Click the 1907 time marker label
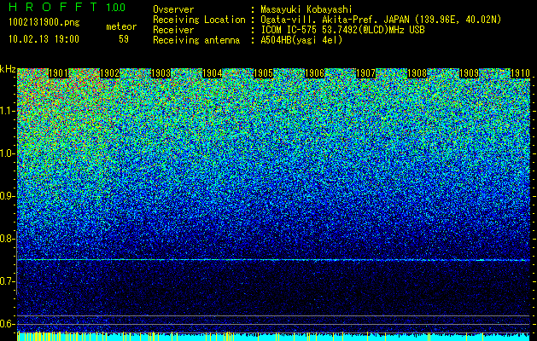This screenshot has width=537, height=341. [366, 73]
